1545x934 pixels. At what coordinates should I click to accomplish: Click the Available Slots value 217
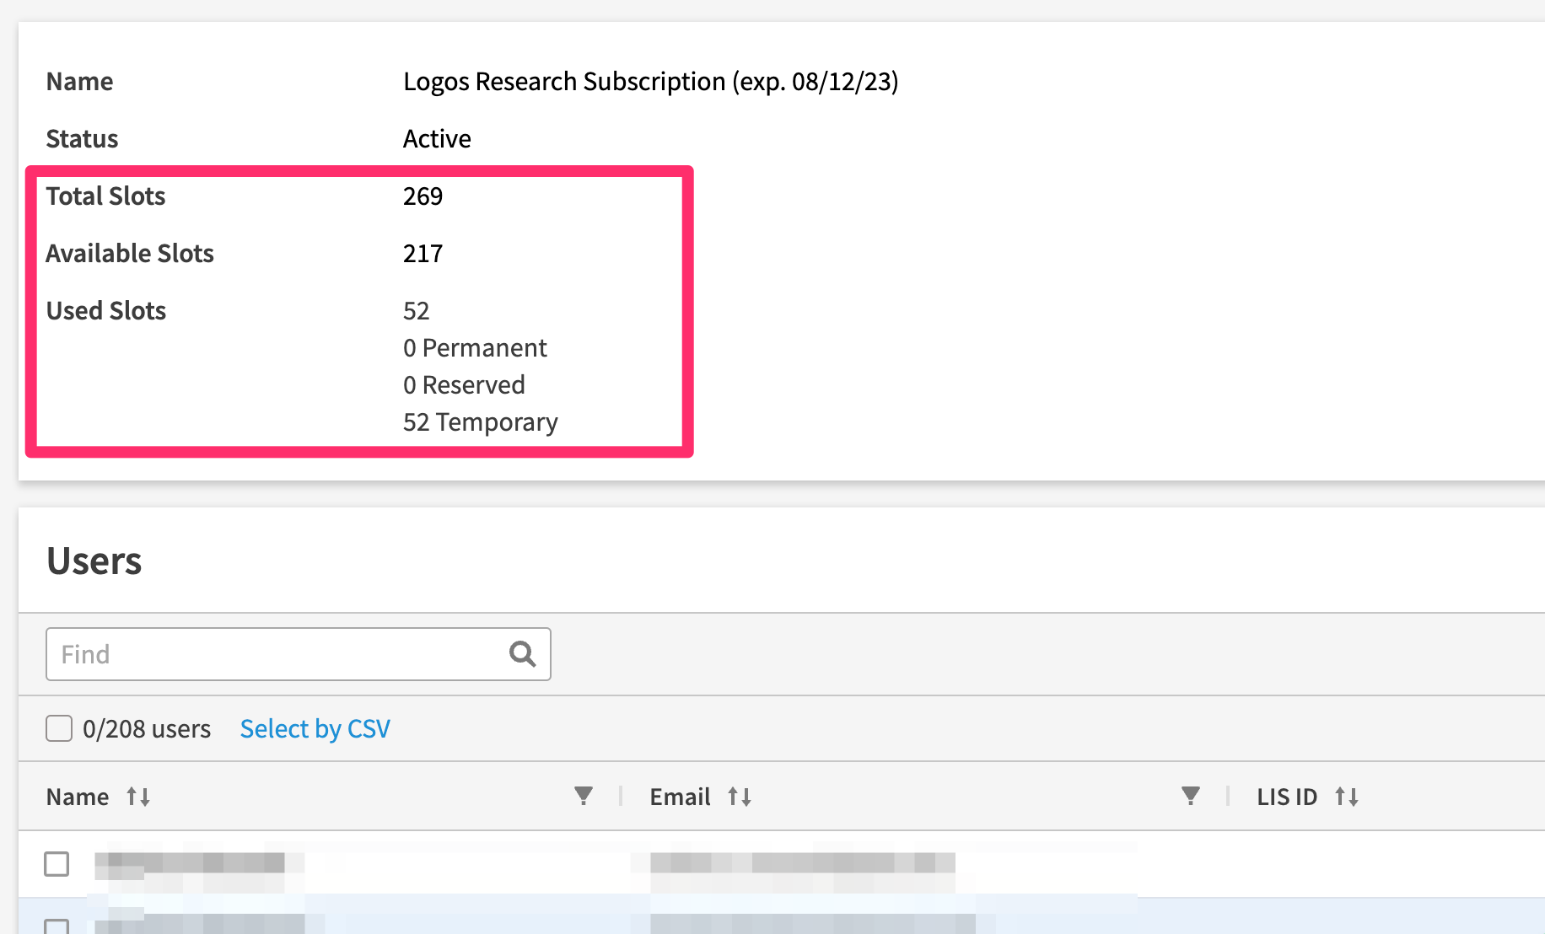tap(423, 254)
